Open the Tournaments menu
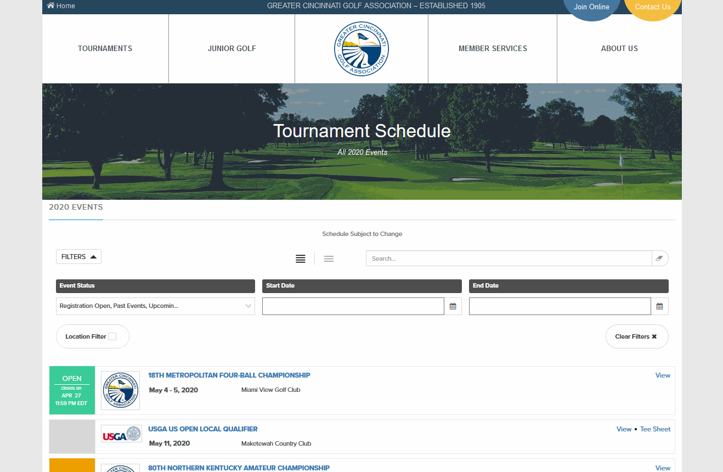 (105, 48)
